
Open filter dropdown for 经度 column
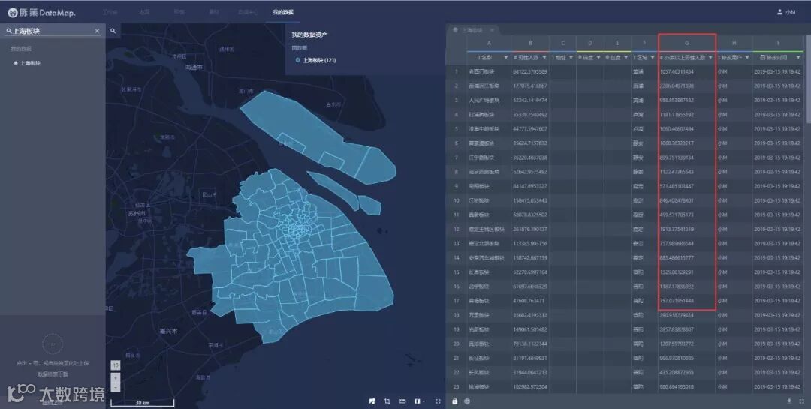pyautogui.click(x=626, y=57)
